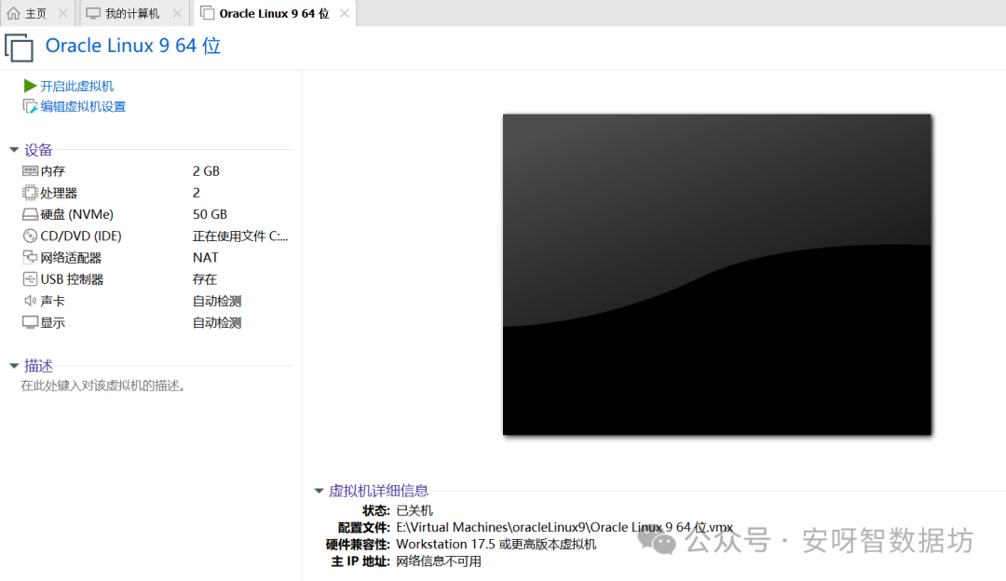
Task: Click the 2 GB memory value
Action: coord(206,171)
